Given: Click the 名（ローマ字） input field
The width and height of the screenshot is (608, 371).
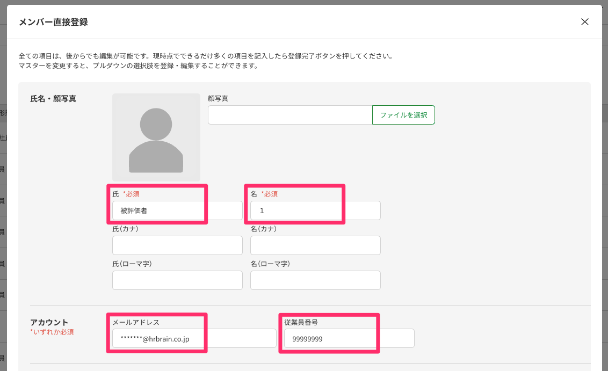Looking at the screenshot, I should (x=315, y=280).
